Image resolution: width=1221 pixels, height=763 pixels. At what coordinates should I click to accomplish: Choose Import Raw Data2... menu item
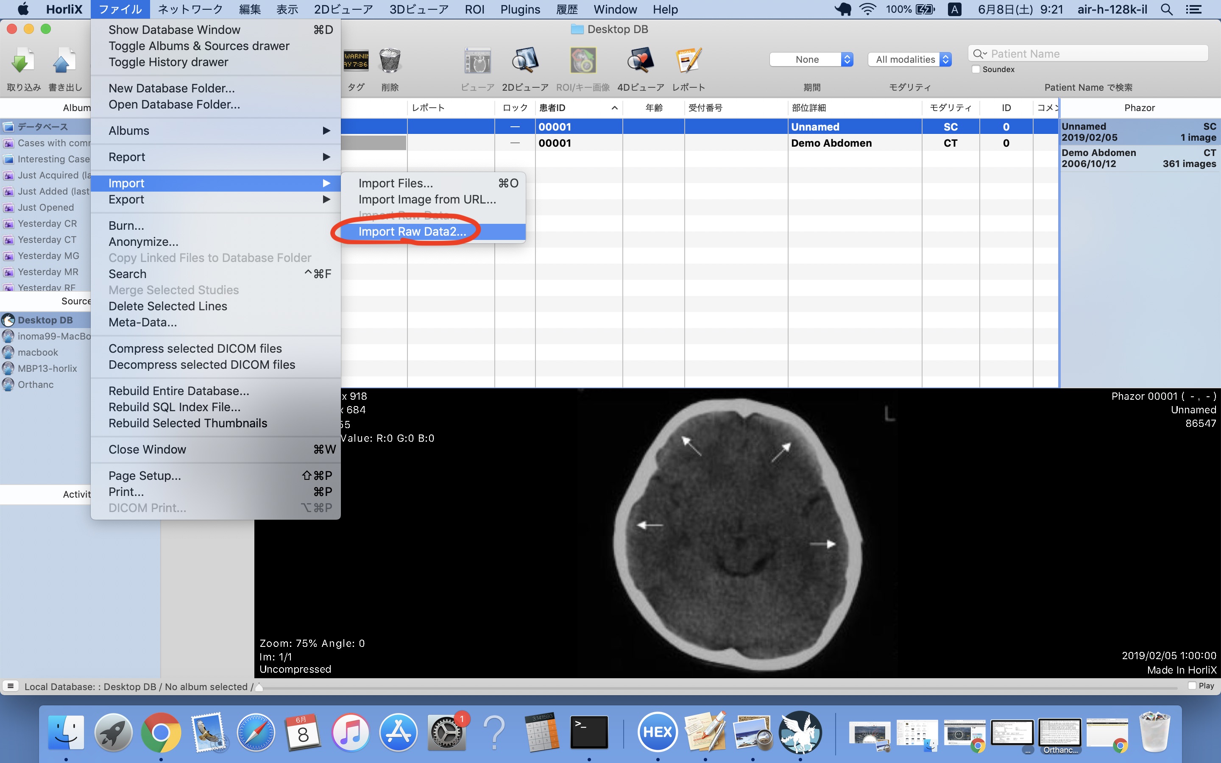click(x=433, y=231)
